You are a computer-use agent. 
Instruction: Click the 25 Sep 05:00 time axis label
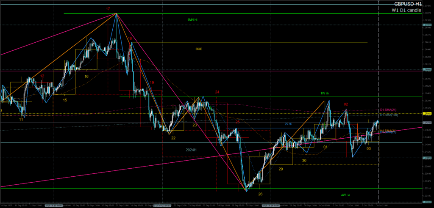click(x=236, y=205)
